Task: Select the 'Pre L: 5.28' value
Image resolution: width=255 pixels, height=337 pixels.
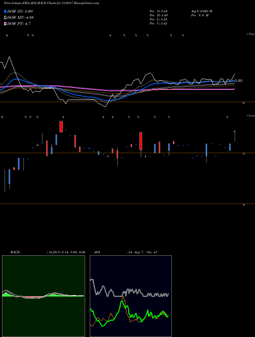Action: tap(159, 19)
